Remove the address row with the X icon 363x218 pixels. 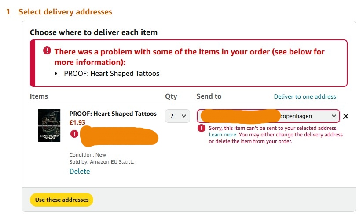(346, 116)
